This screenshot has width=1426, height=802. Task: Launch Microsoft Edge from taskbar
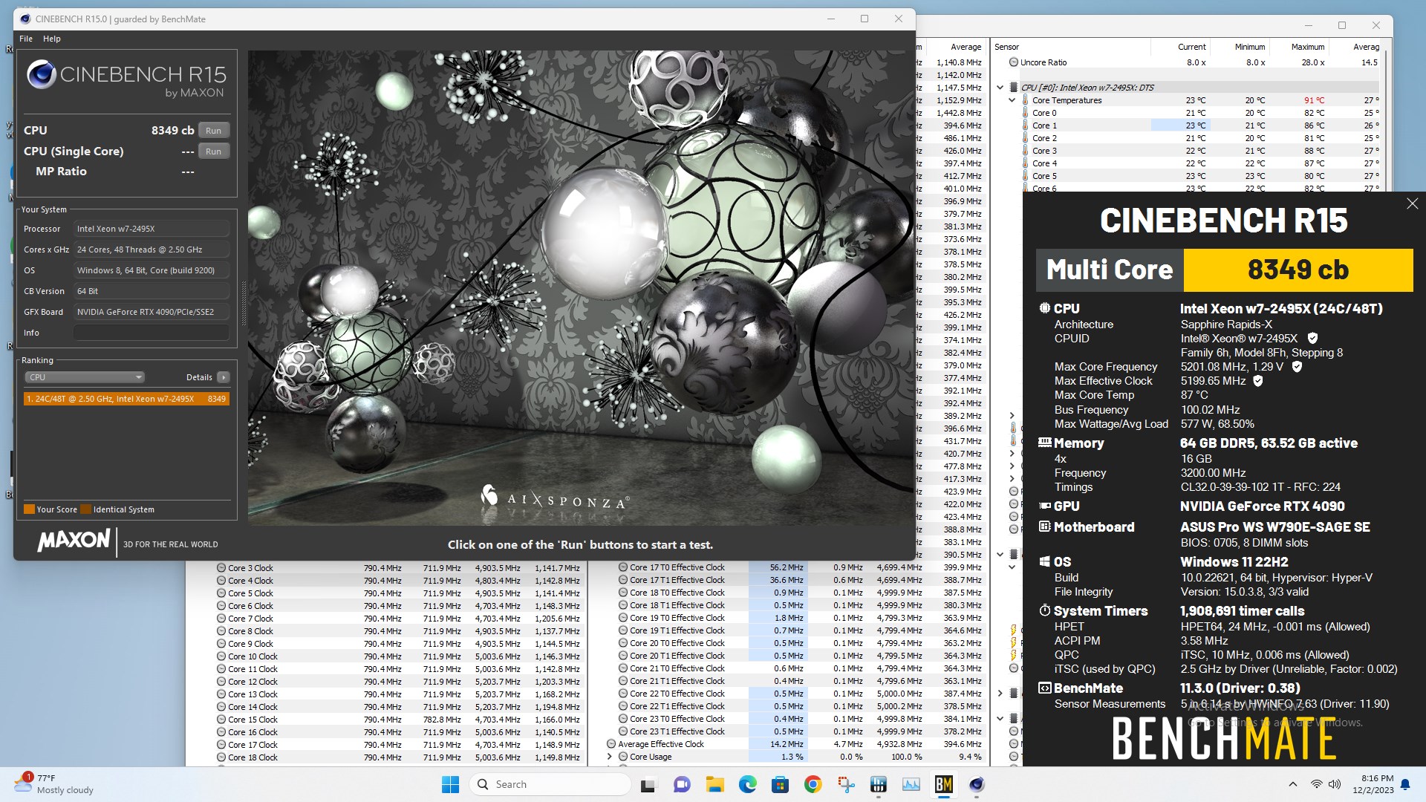tap(747, 784)
